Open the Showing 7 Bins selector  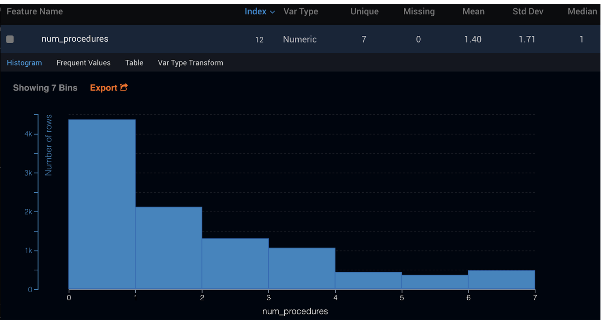tap(45, 88)
